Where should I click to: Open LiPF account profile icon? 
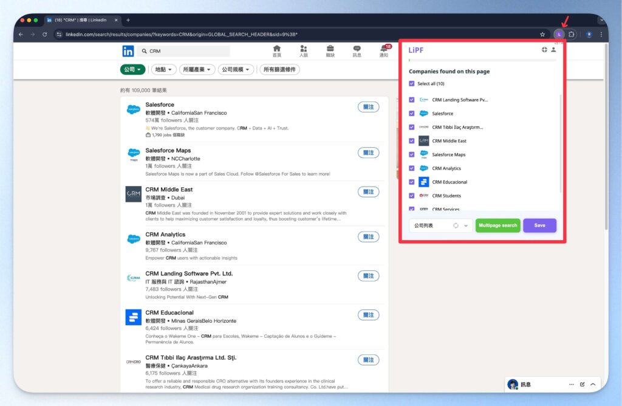coord(553,50)
